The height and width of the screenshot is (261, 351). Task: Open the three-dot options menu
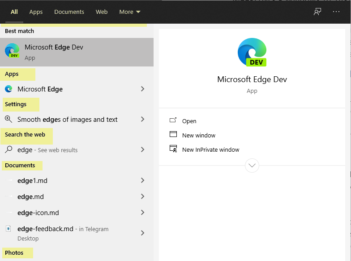pyautogui.click(x=336, y=12)
